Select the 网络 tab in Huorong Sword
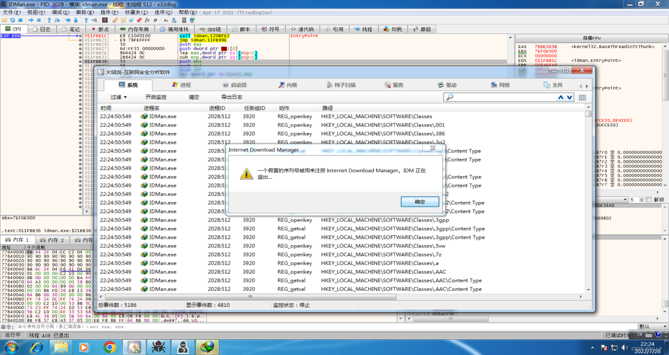The height and width of the screenshot is (355, 669). click(x=500, y=85)
